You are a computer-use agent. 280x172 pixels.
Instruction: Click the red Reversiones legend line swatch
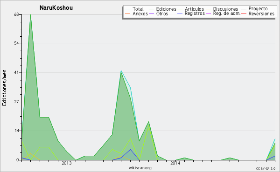244,13
